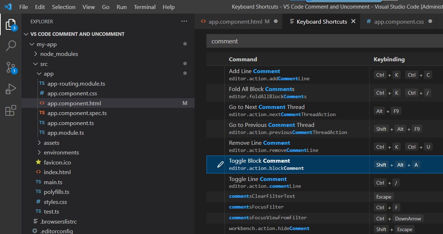Open favicon.ico file in explorer
Screen dimensions: 443x234
(57, 162)
